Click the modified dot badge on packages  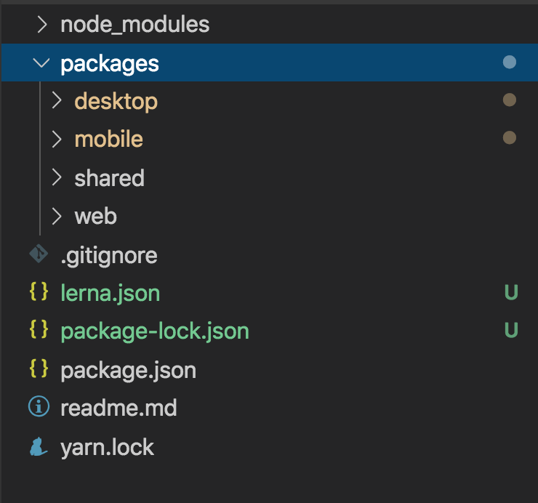pyautogui.click(x=510, y=63)
